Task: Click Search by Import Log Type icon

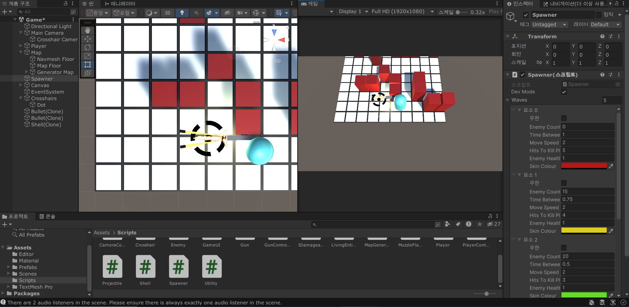Action: [469, 224]
